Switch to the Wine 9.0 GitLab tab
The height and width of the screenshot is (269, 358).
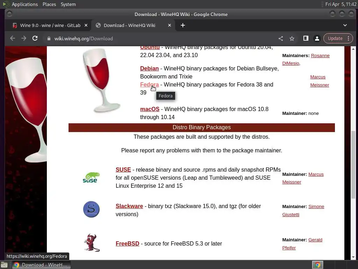50,25
